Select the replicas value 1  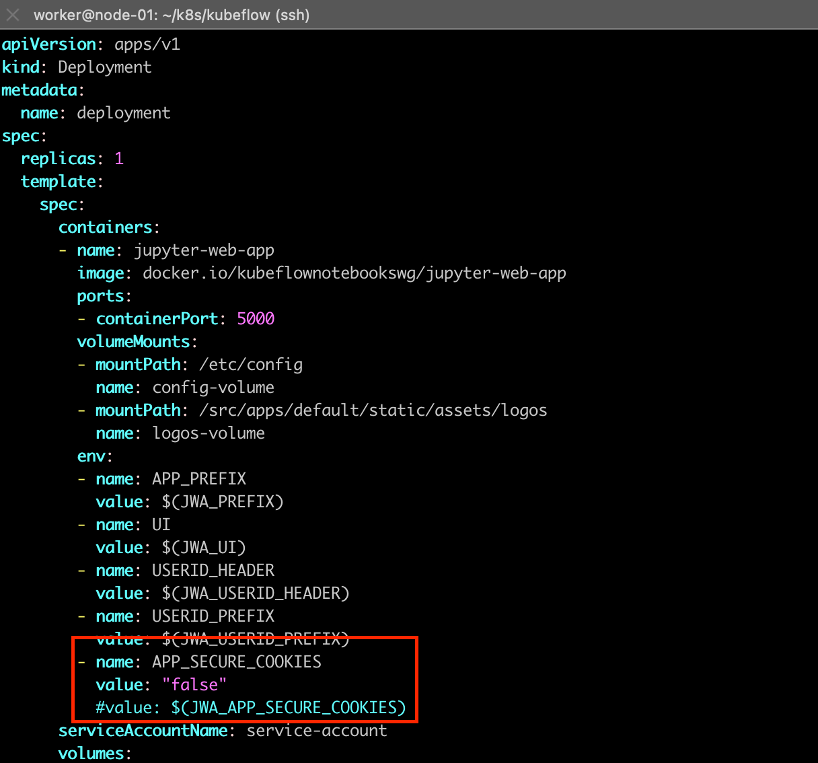click(x=119, y=158)
